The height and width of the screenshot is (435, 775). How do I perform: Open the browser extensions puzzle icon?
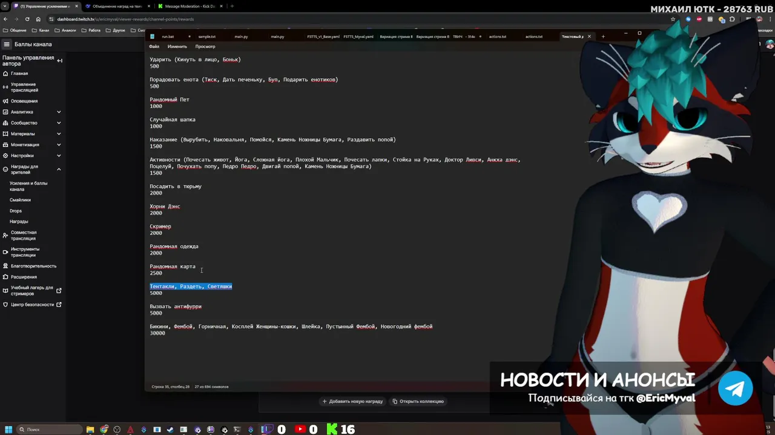732,19
